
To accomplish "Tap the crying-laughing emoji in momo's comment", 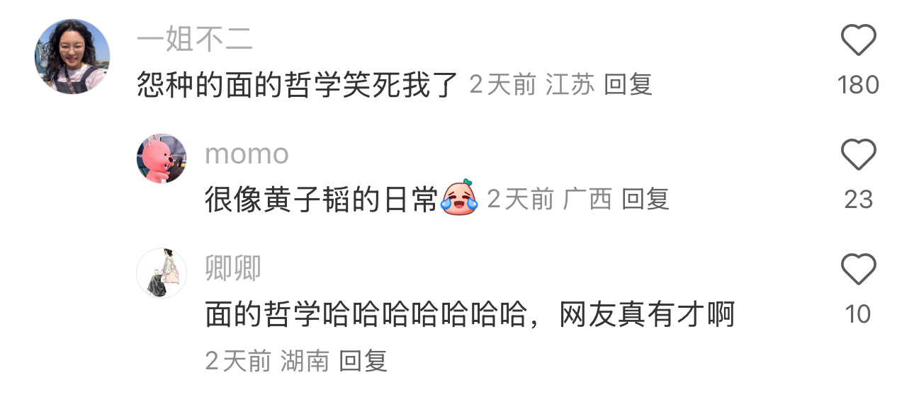I will point(459,198).
